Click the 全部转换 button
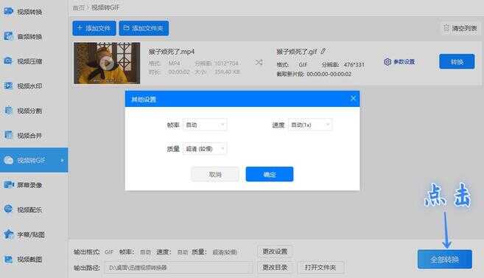 coord(445,259)
